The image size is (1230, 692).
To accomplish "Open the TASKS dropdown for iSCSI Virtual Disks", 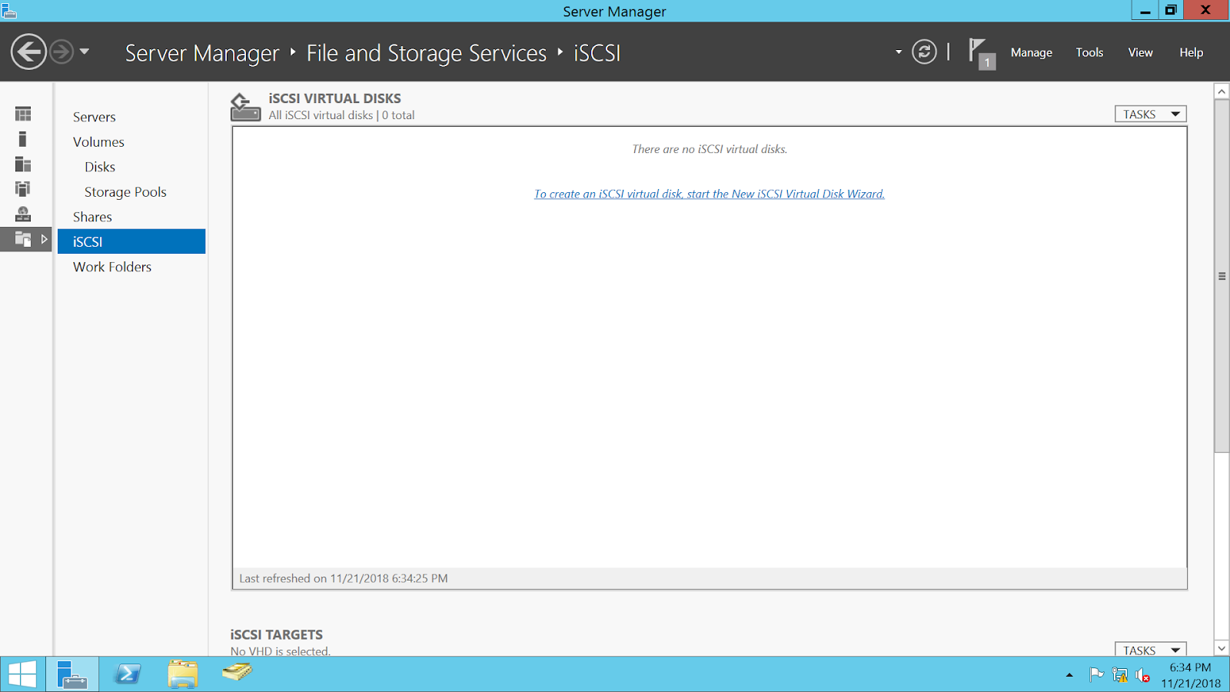I will (1150, 113).
